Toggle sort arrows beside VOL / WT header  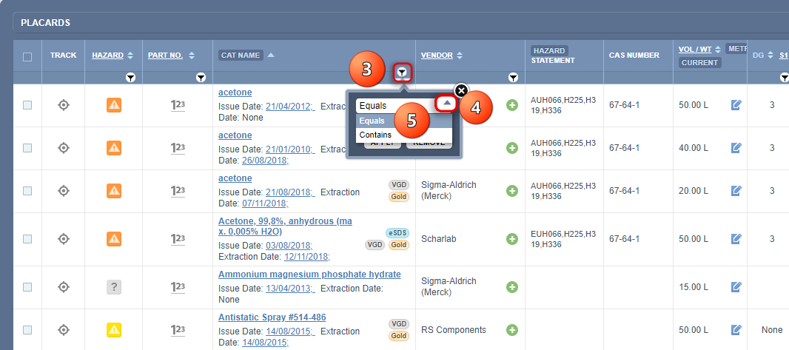pos(719,50)
